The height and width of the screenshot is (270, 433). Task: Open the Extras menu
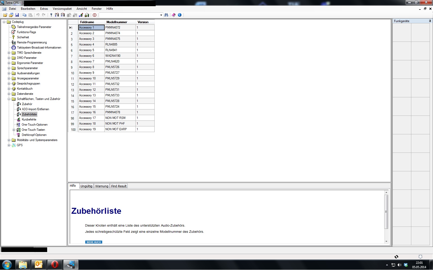pyautogui.click(x=44, y=9)
